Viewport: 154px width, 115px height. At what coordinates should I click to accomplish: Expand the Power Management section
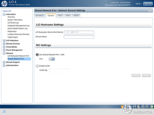(x=4, y=50)
